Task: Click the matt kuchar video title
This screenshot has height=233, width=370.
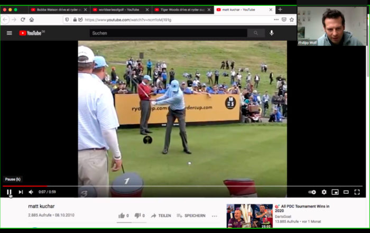Action: tap(41, 206)
